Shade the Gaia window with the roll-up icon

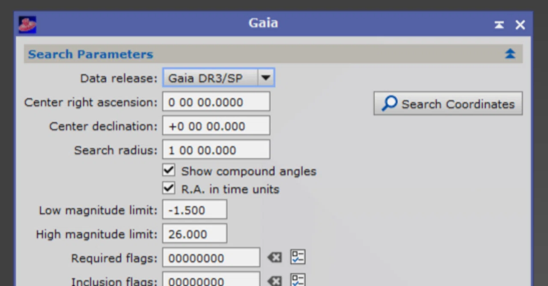pyautogui.click(x=499, y=25)
